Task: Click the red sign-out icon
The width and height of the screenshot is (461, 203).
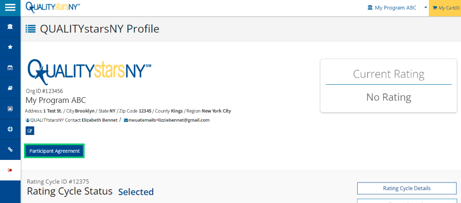Action: click(10, 170)
